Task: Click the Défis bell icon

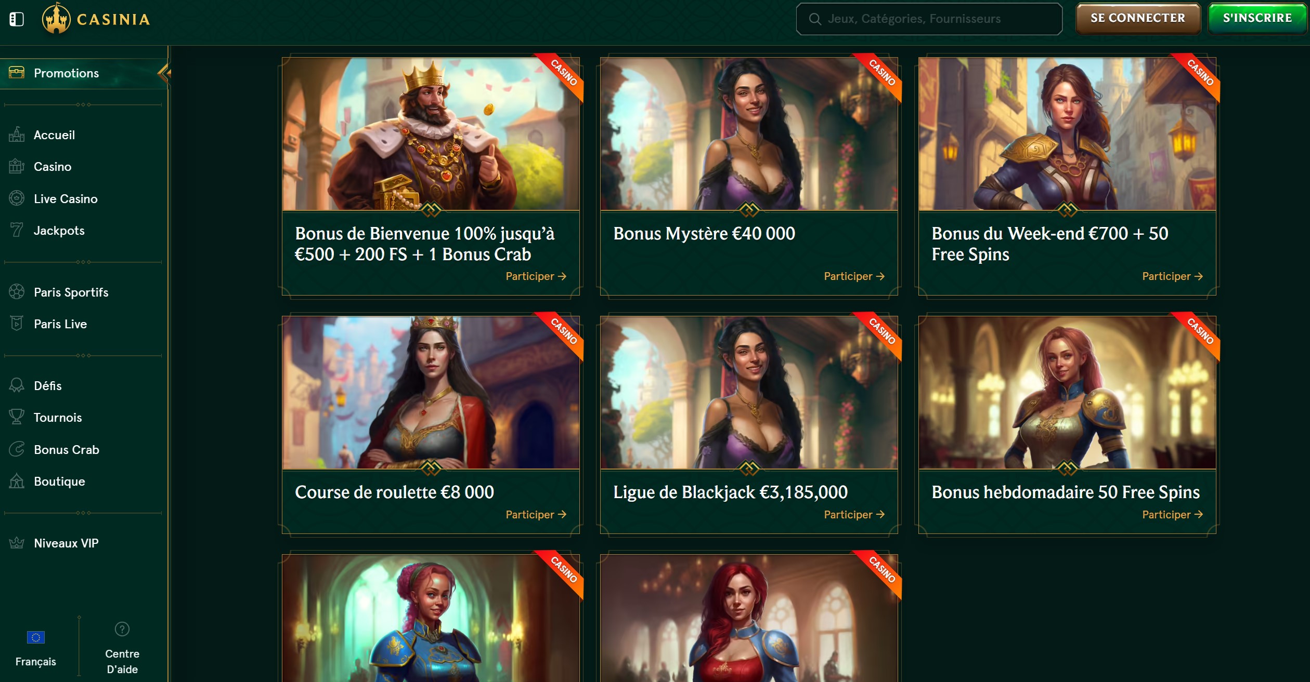Action: click(17, 385)
